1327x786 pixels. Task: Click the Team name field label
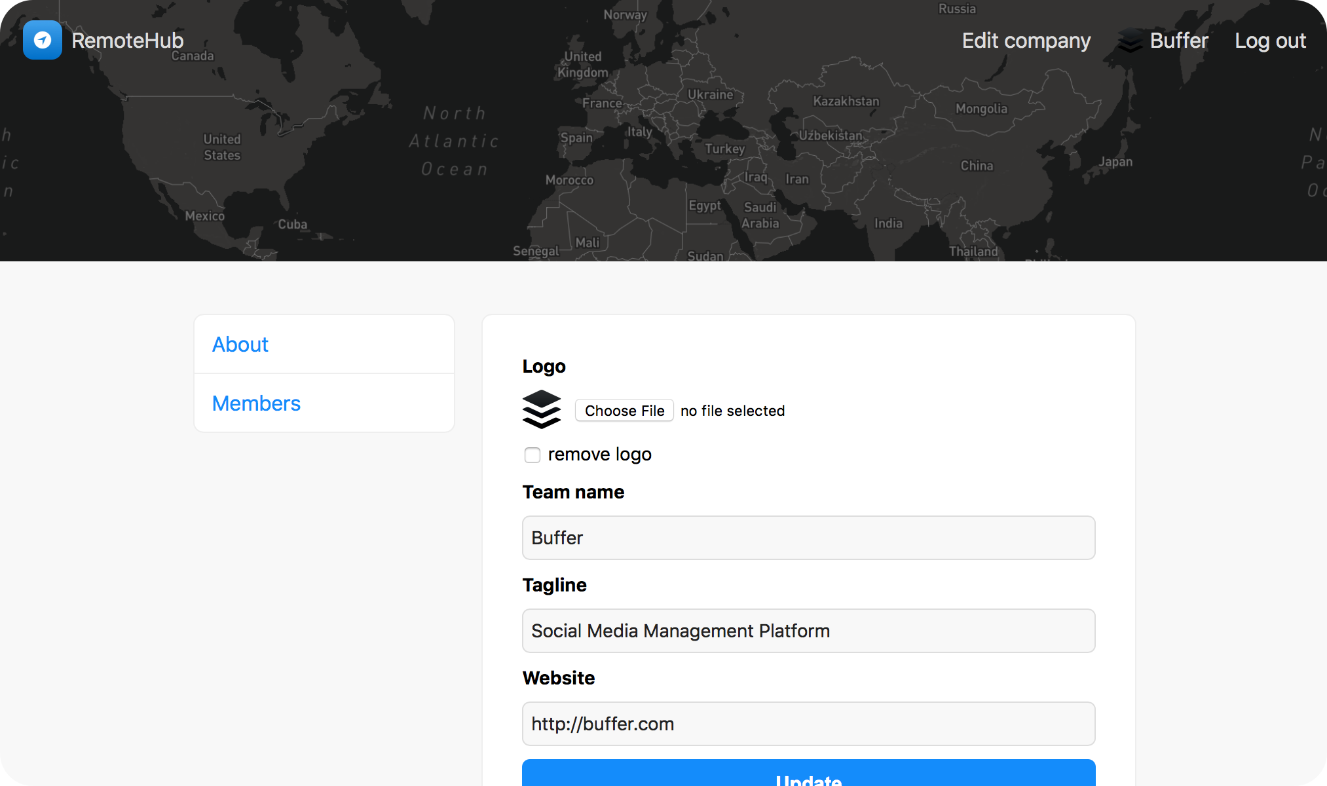(573, 493)
